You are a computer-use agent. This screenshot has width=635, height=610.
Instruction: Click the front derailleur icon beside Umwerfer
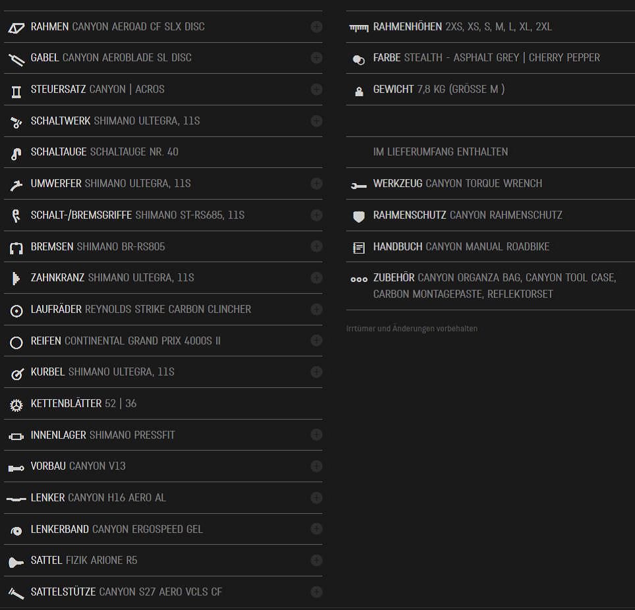click(16, 186)
